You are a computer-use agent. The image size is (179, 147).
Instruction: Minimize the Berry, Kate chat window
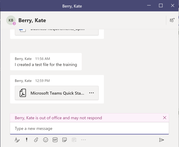tap(149, 6)
